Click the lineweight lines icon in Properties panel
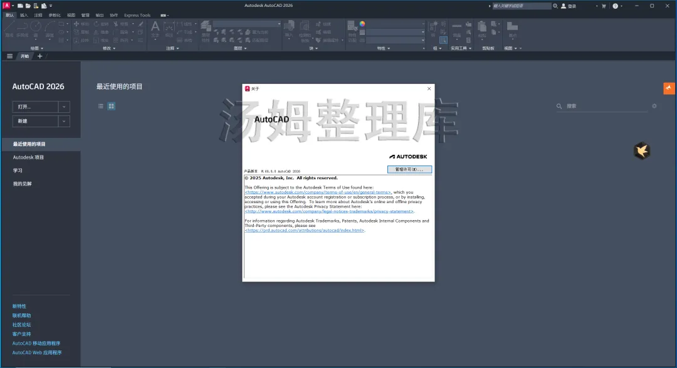 point(362,32)
